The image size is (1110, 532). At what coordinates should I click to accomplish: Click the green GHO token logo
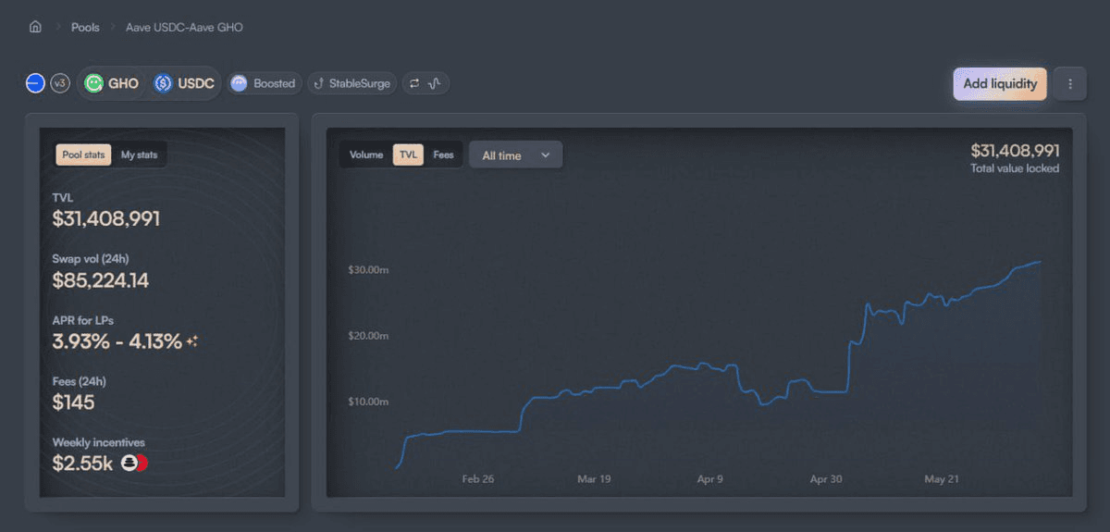pos(93,83)
